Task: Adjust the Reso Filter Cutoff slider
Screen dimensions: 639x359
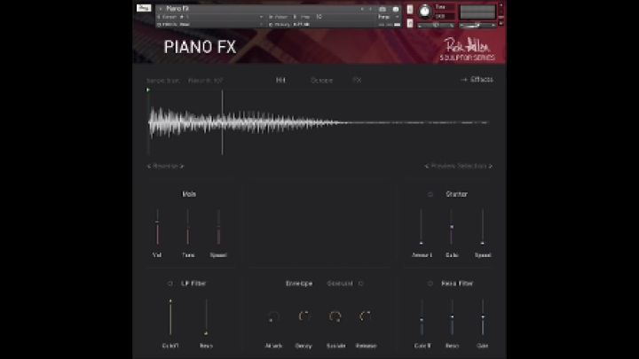Action: pos(422,317)
